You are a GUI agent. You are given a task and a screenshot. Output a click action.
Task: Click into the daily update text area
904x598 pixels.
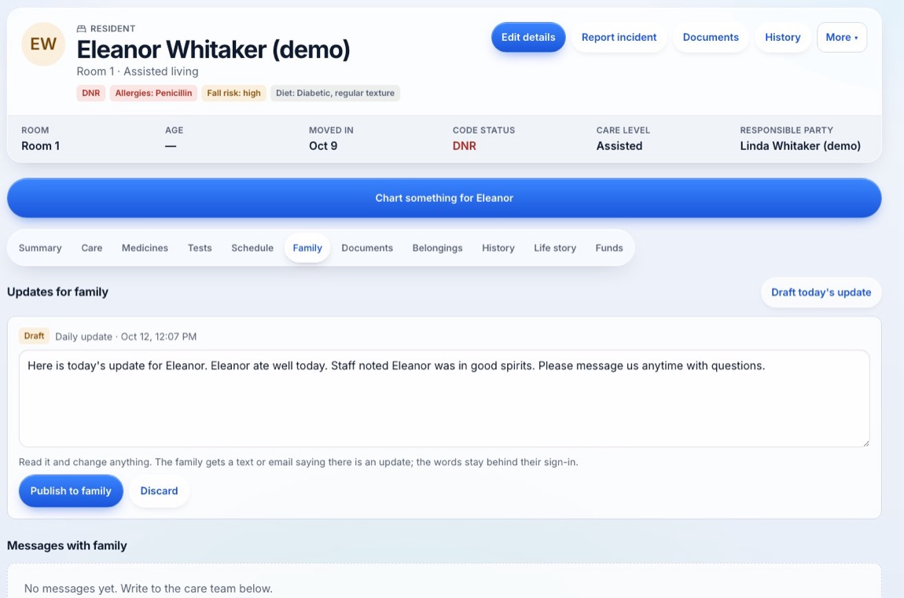(x=444, y=398)
